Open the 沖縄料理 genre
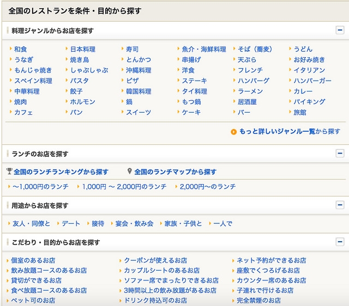Viewport: 349px width, 306px height. tap(139, 70)
